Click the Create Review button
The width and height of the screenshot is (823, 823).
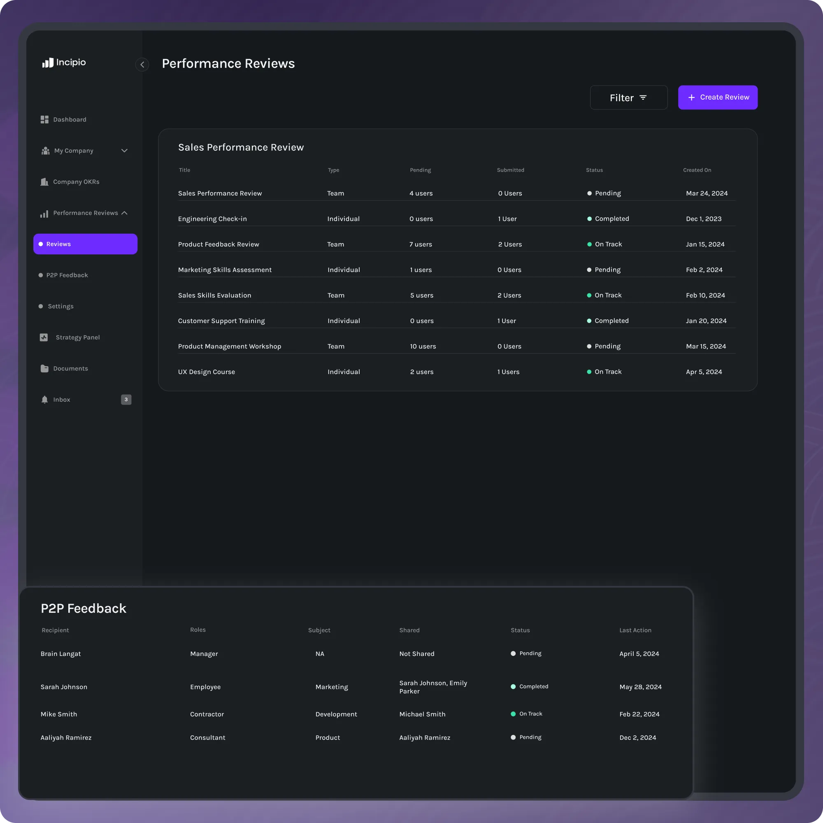pos(717,98)
